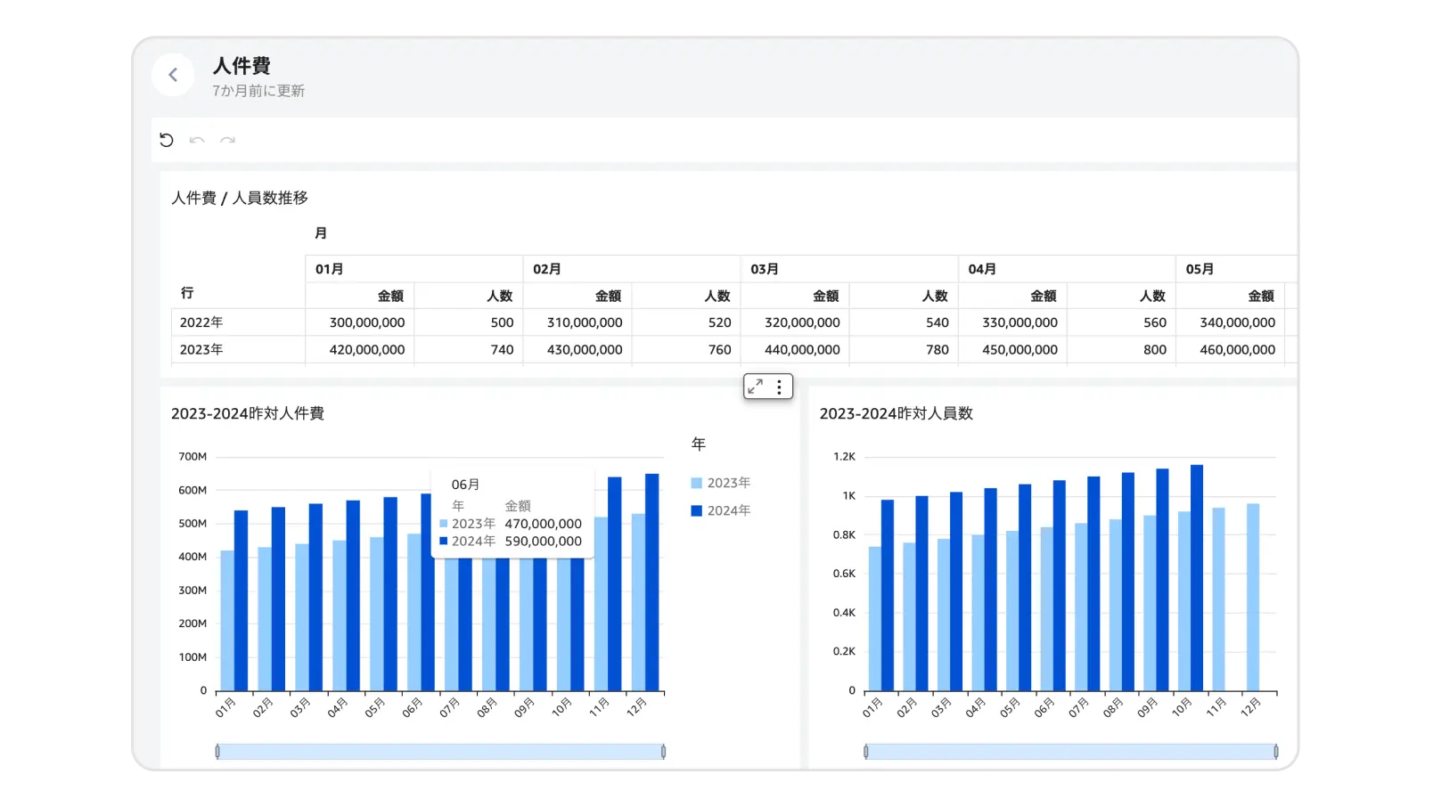Click right handle of 人件費 chart slider
Screen dimensions: 1433x807
(x=663, y=752)
